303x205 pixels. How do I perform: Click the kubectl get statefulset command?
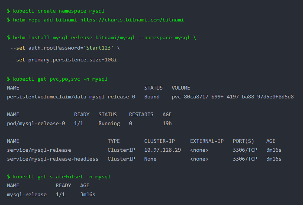62,177
